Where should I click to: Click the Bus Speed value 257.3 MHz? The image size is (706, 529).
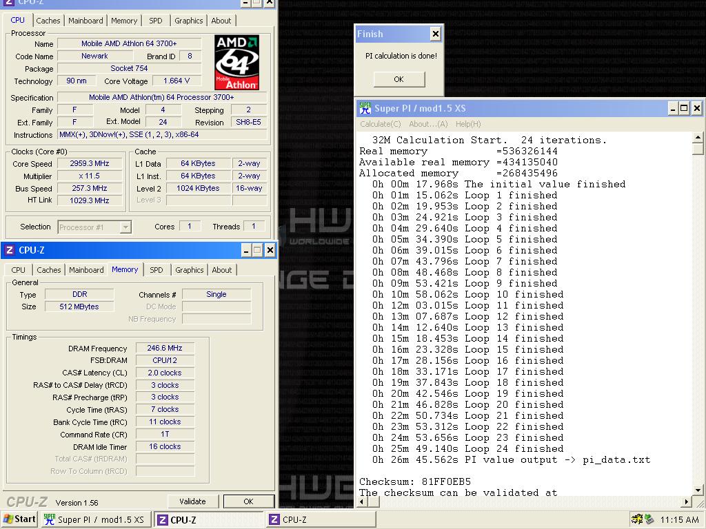[90, 188]
